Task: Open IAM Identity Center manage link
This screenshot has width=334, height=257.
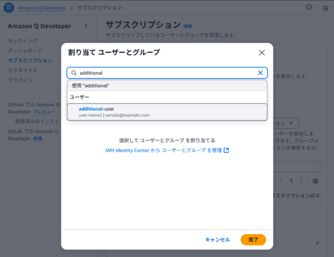Action: point(167,150)
